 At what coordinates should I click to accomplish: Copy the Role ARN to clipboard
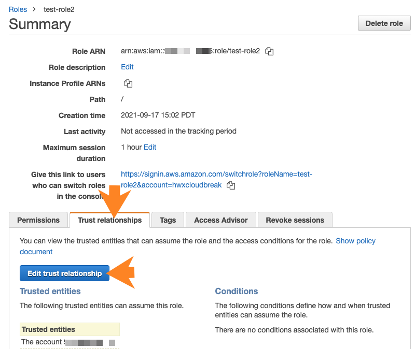pyautogui.click(x=269, y=51)
